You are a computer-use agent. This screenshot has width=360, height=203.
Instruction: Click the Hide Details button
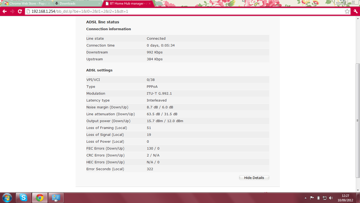254,178
